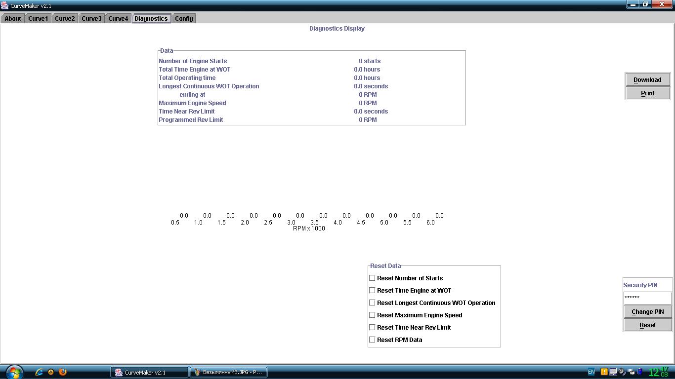
Task: Open the Config tab
Action: point(184,19)
